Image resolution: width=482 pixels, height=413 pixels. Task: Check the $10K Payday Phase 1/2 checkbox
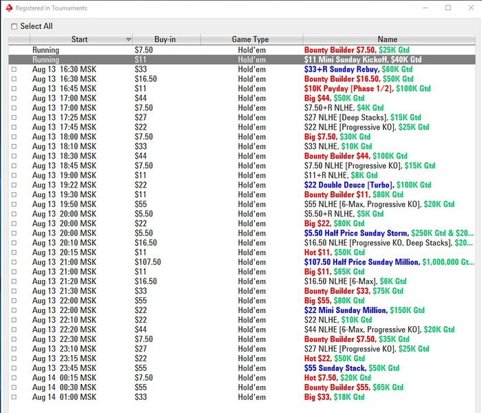click(x=14, y=89)
